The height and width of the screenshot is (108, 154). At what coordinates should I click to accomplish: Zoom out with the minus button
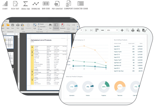coord(102,30)
